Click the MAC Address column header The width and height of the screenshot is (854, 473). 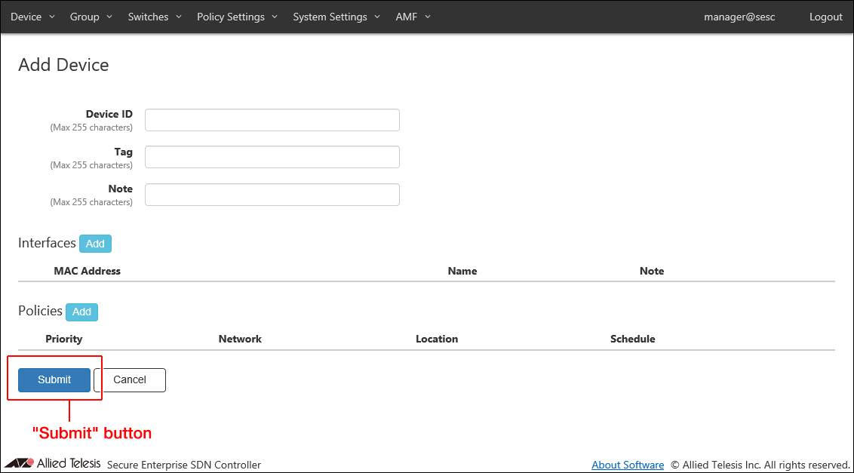(87, 271)
